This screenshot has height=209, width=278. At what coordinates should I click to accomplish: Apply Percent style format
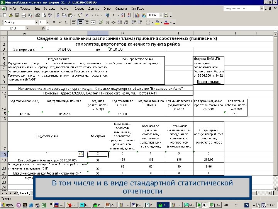(107, 22)
